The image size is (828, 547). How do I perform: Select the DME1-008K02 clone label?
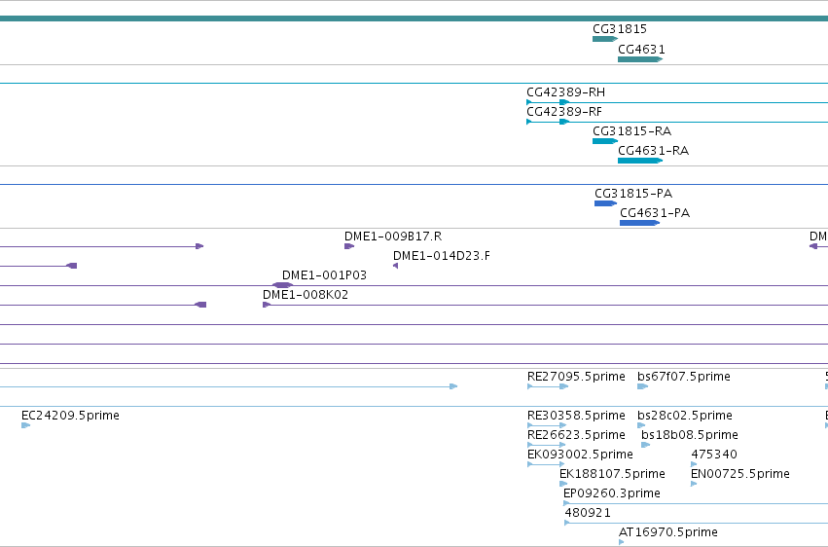click(x=306, y=295)
